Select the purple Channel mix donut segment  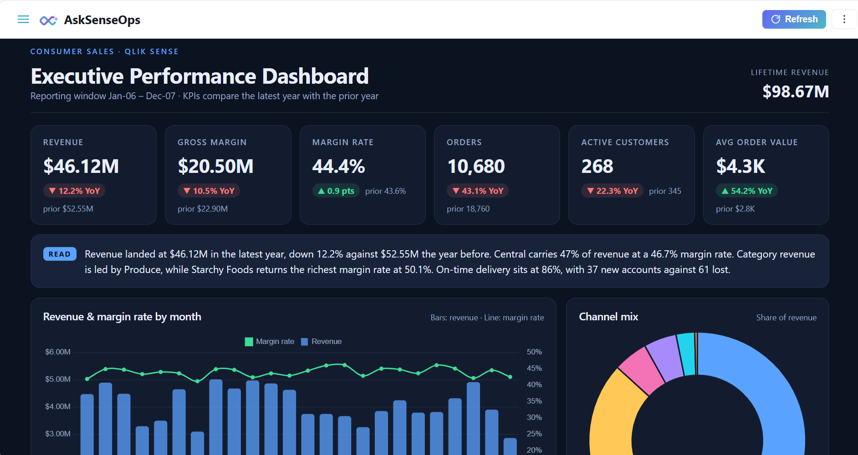coord(665,358)
